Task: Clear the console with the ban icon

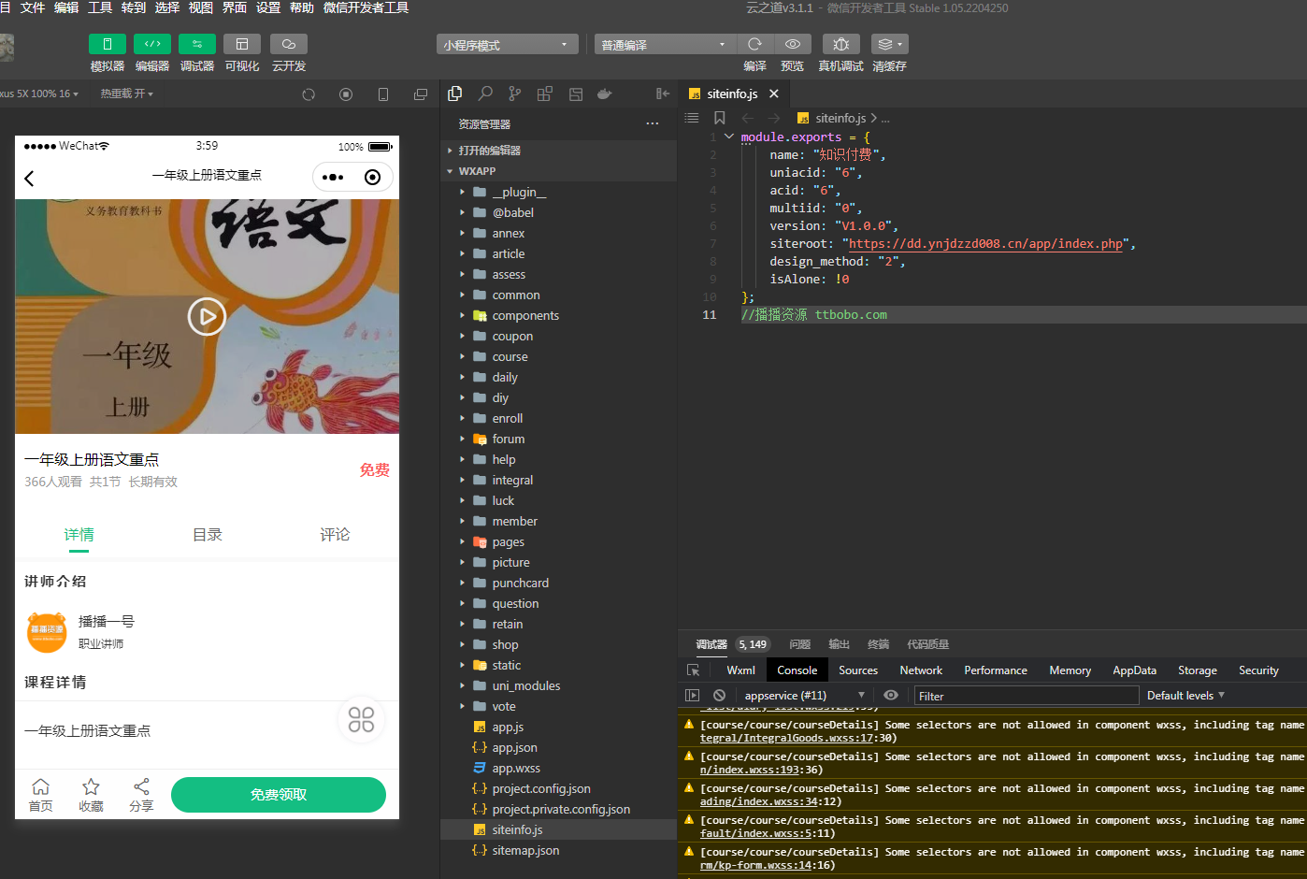Action: (x=719, y=696)
